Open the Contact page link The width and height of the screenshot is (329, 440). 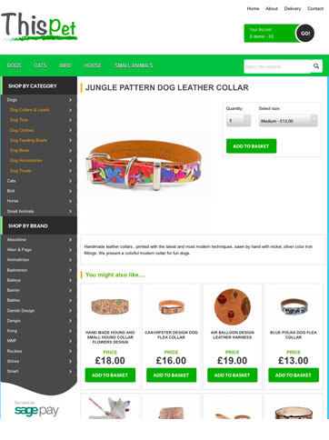pos(315,8)
